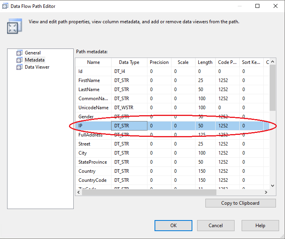
Task: Click the Metadata page icon
Action: (x=19, y=60)
